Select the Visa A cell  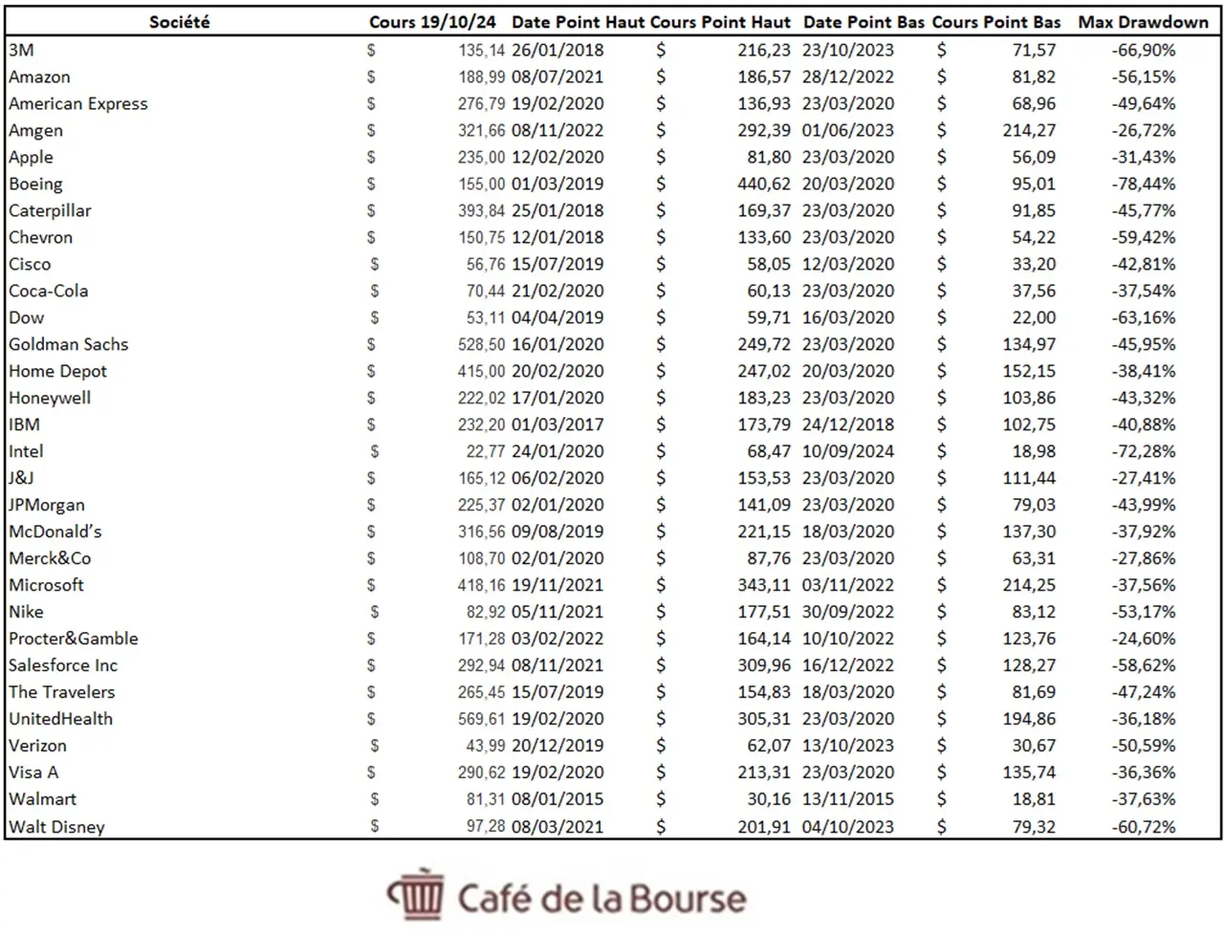coord(33,772)
